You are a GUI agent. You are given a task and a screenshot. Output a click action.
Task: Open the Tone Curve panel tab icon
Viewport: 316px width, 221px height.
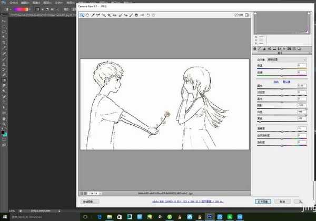pyautogui.click(x=260, y=48)
